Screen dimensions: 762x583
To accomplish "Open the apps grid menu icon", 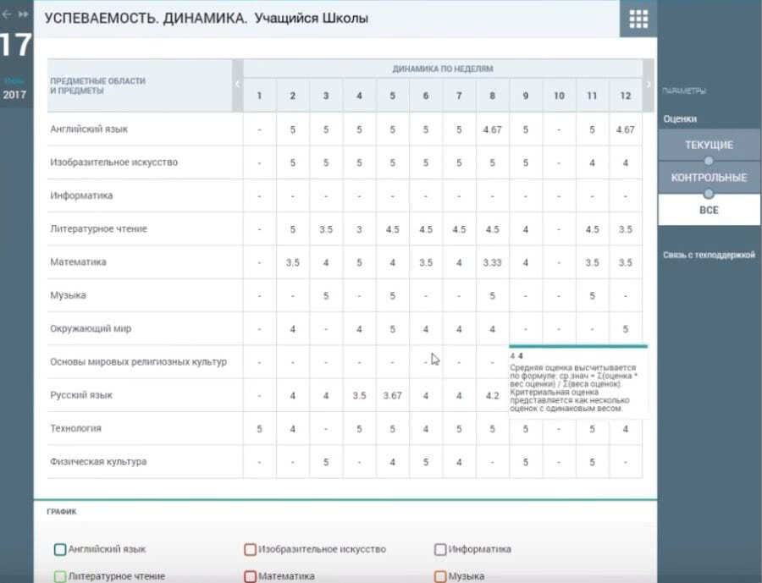I will pyautogui.click(x=638, y=19).
